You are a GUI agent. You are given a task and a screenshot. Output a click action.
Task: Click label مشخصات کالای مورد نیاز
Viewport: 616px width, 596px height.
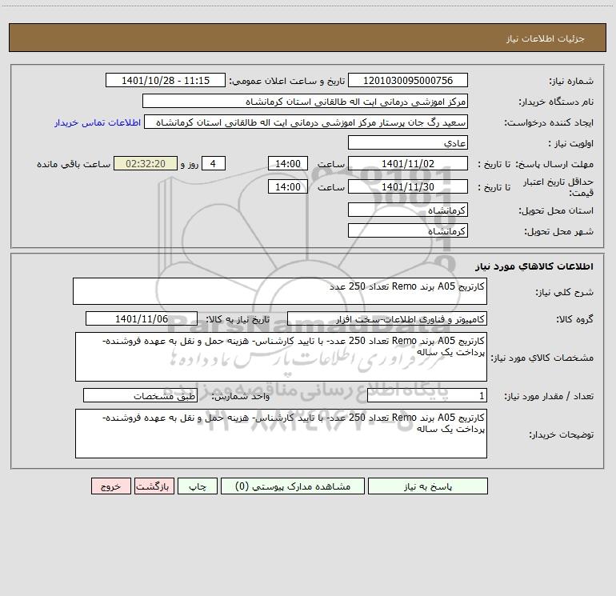[x=543, y=358]
